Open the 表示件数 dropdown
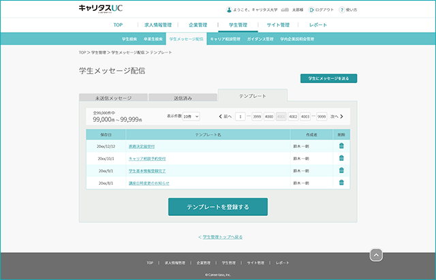 [x=191, y=116]
